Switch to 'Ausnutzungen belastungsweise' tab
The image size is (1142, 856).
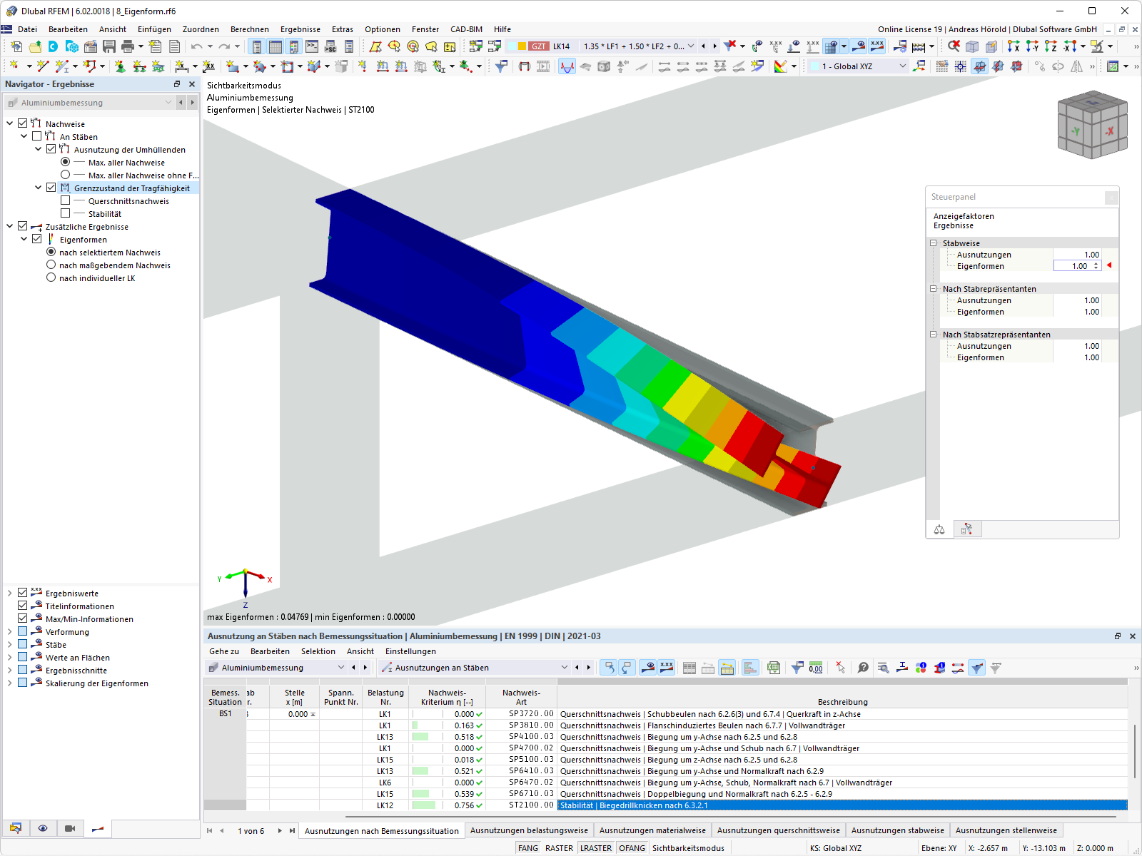click(529, 830)
